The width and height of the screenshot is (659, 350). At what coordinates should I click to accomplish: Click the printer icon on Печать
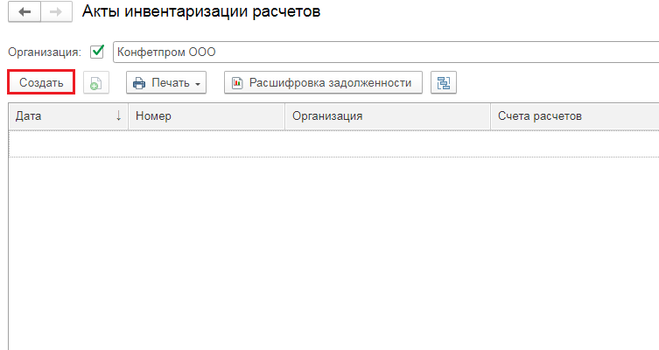pyautogui.click(x=139, y=83)
